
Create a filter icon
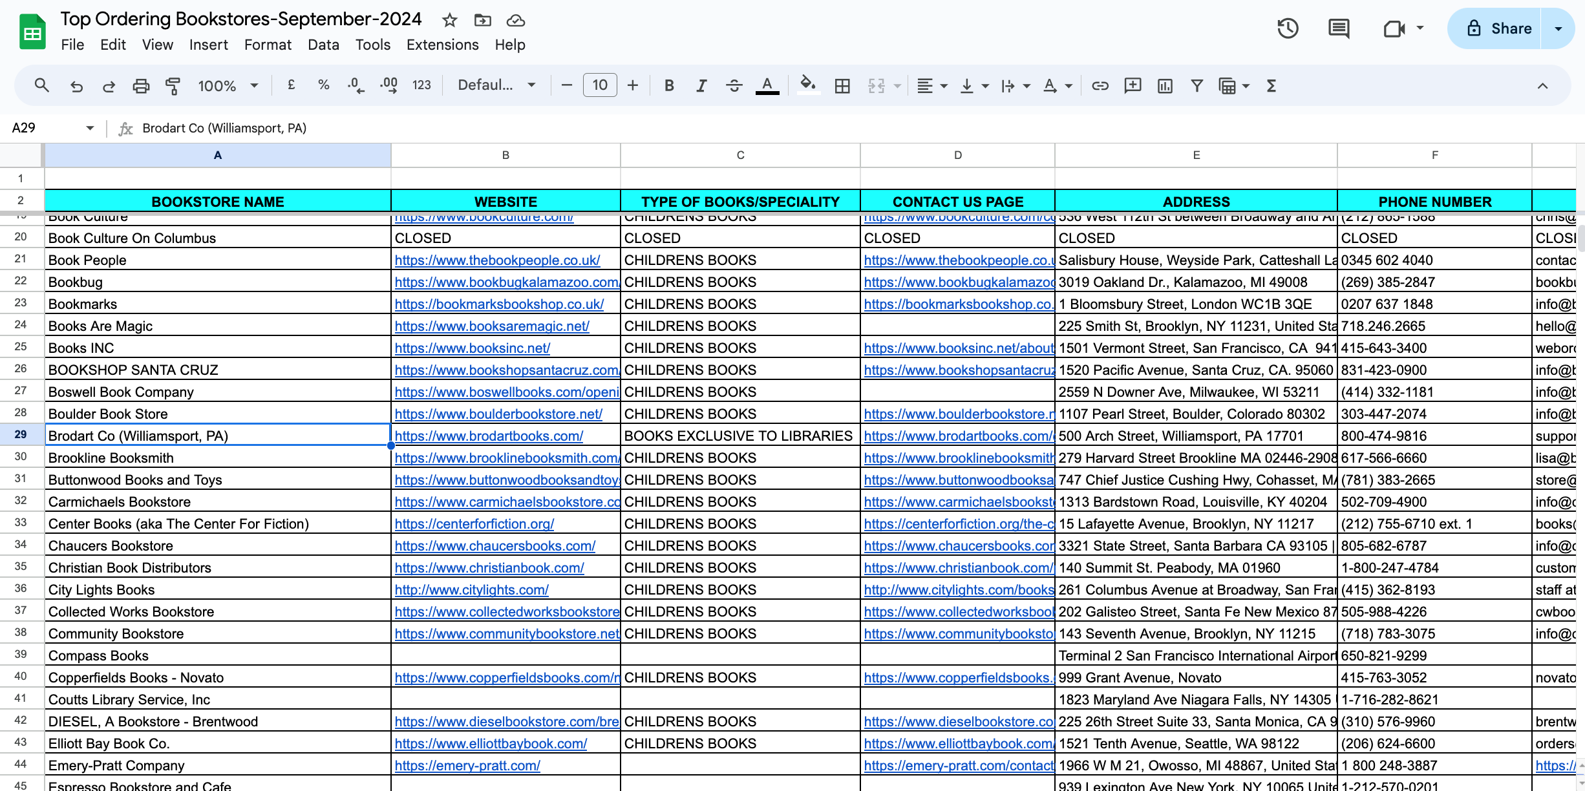(x=1197, y=85)
